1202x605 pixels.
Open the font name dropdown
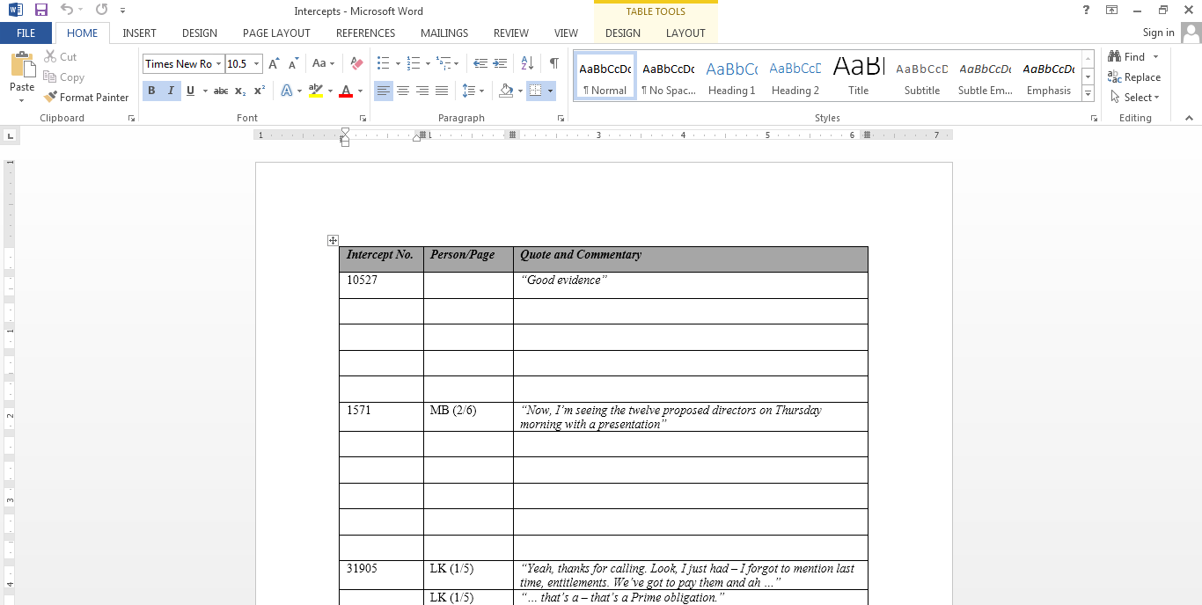[219, 63]
